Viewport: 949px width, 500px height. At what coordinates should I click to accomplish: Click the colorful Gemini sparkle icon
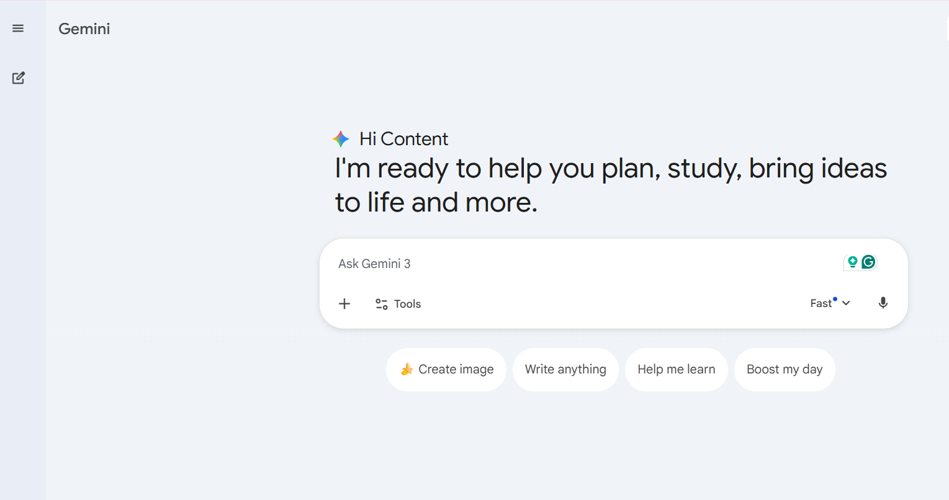click(x=341, y=139)
